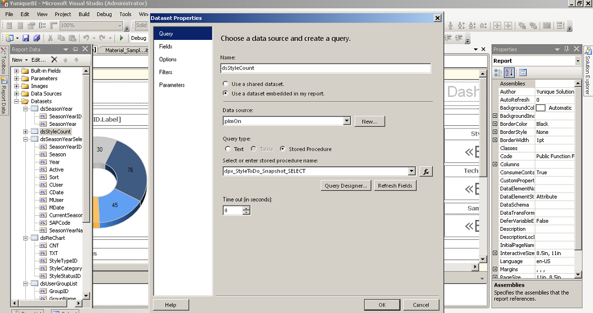Click the grouping pane icon beside the ruler
The image size is (593, 313).
pyautogui.click(x=43, y=25)
